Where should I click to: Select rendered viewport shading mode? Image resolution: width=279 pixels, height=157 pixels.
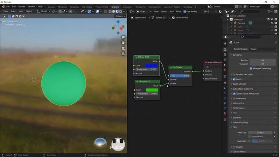(x=120, y=11)
